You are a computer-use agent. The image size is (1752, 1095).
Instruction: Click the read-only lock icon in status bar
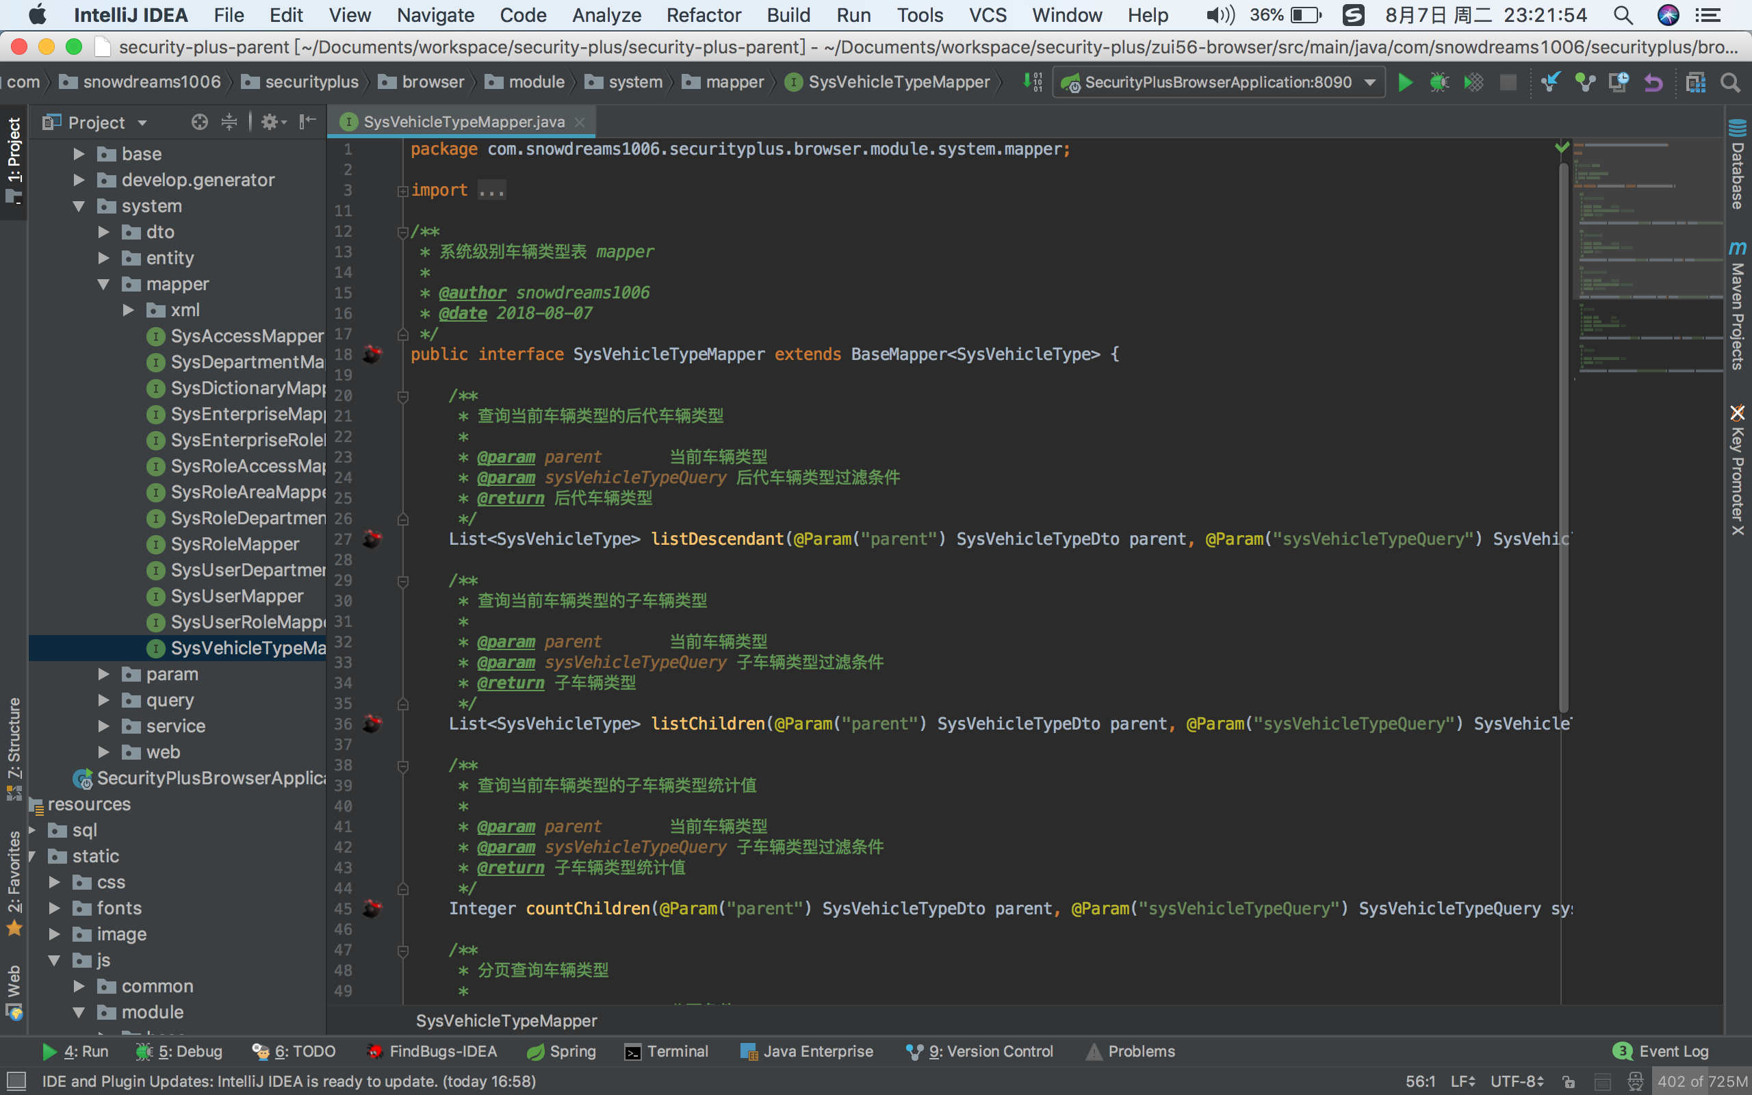tap(1569, 1081)
